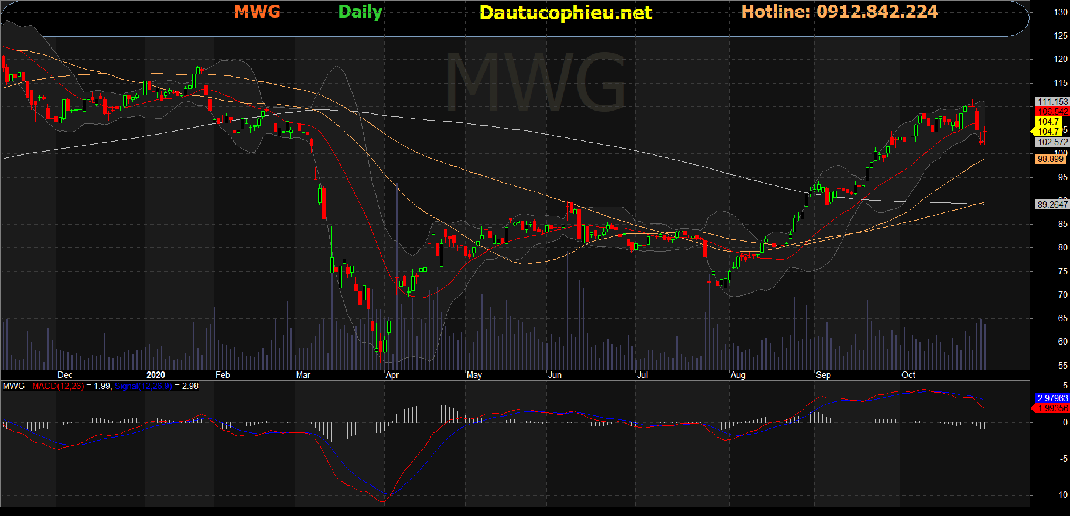This screenshot has width=1070, height=516.
Task: Click the 102.572 gray price tag
Action: click(1052, 142)
